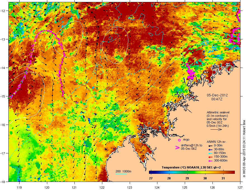Click the dark red end of color bar
246x190 pixels.
(x=233, y=172)
